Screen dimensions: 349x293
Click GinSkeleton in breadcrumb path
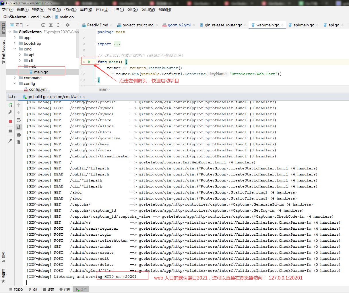pos(15,17)
